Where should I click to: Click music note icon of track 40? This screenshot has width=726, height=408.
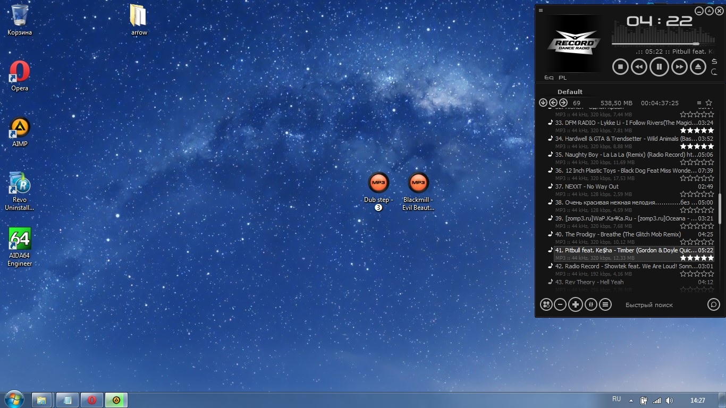(x=551, y=234)
